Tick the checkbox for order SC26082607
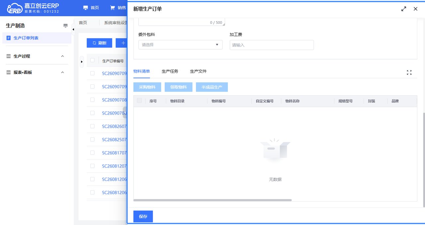This screenshot has height=225, width=425. pyautogui.click(x=92, y=126)
